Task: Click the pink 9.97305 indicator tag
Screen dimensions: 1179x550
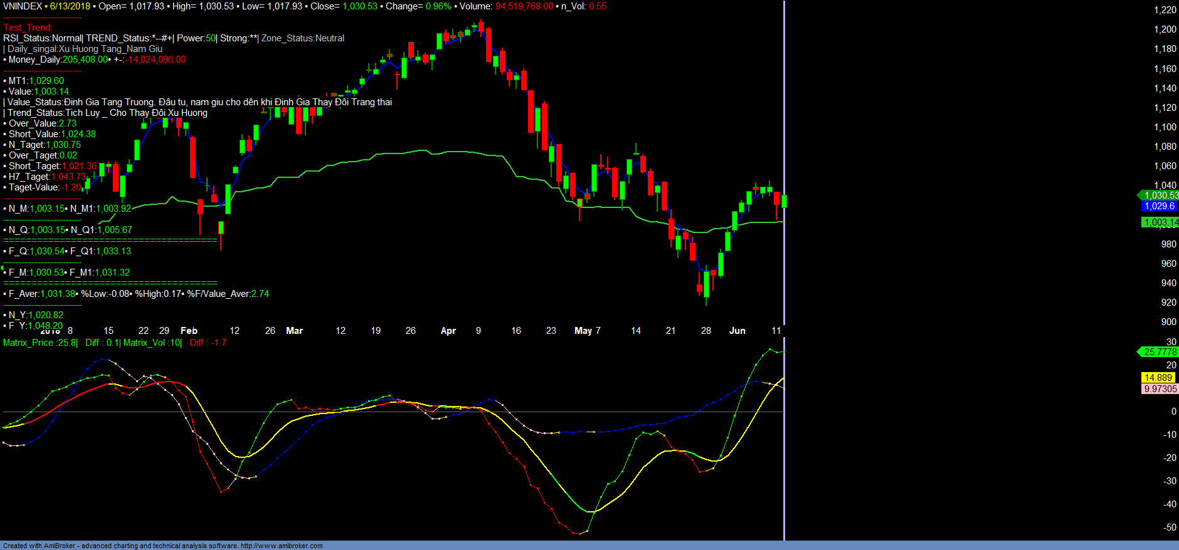Action: [x=1160, y=389]
